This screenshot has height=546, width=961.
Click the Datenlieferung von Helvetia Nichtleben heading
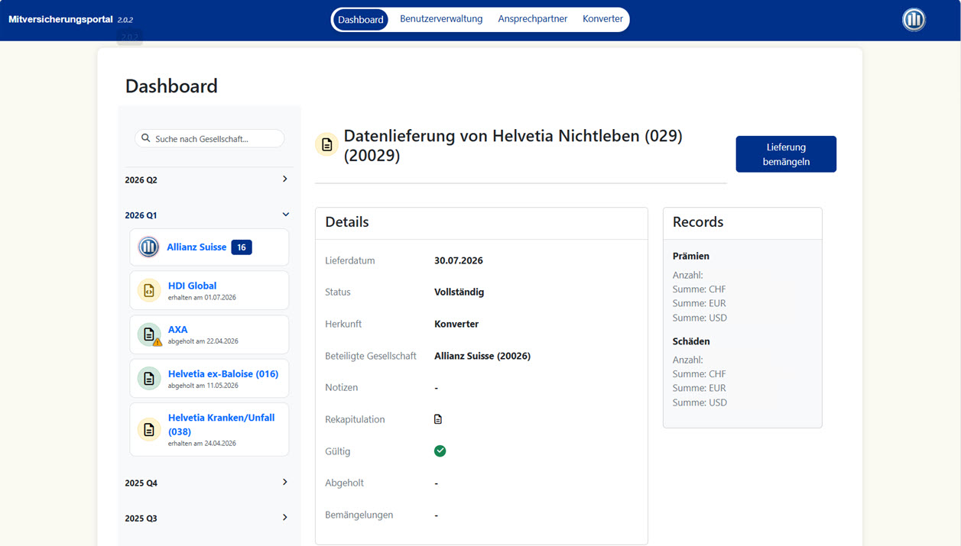pos(513,145)
